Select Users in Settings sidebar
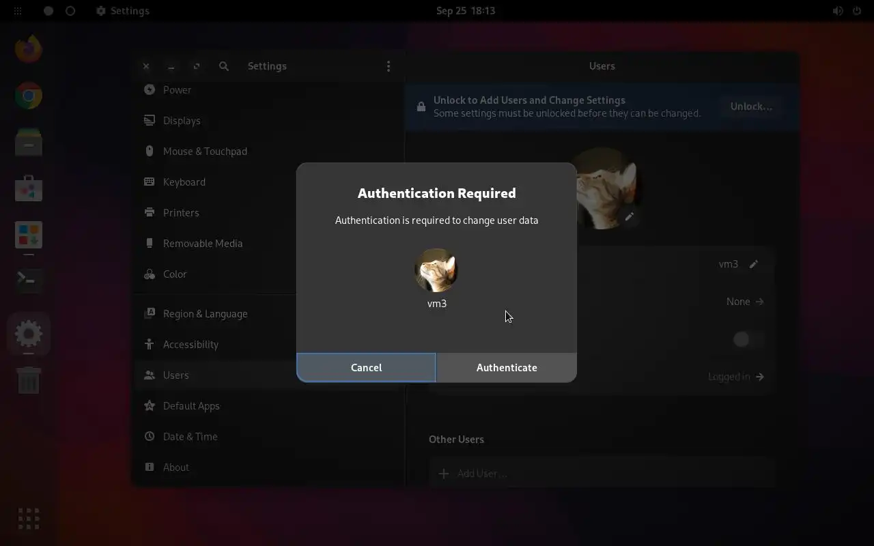This screenshot has height=546, width=874. pos(268,375)
